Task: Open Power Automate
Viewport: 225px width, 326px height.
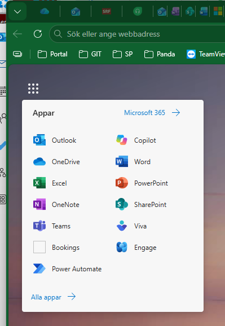Action: [67, 269]
